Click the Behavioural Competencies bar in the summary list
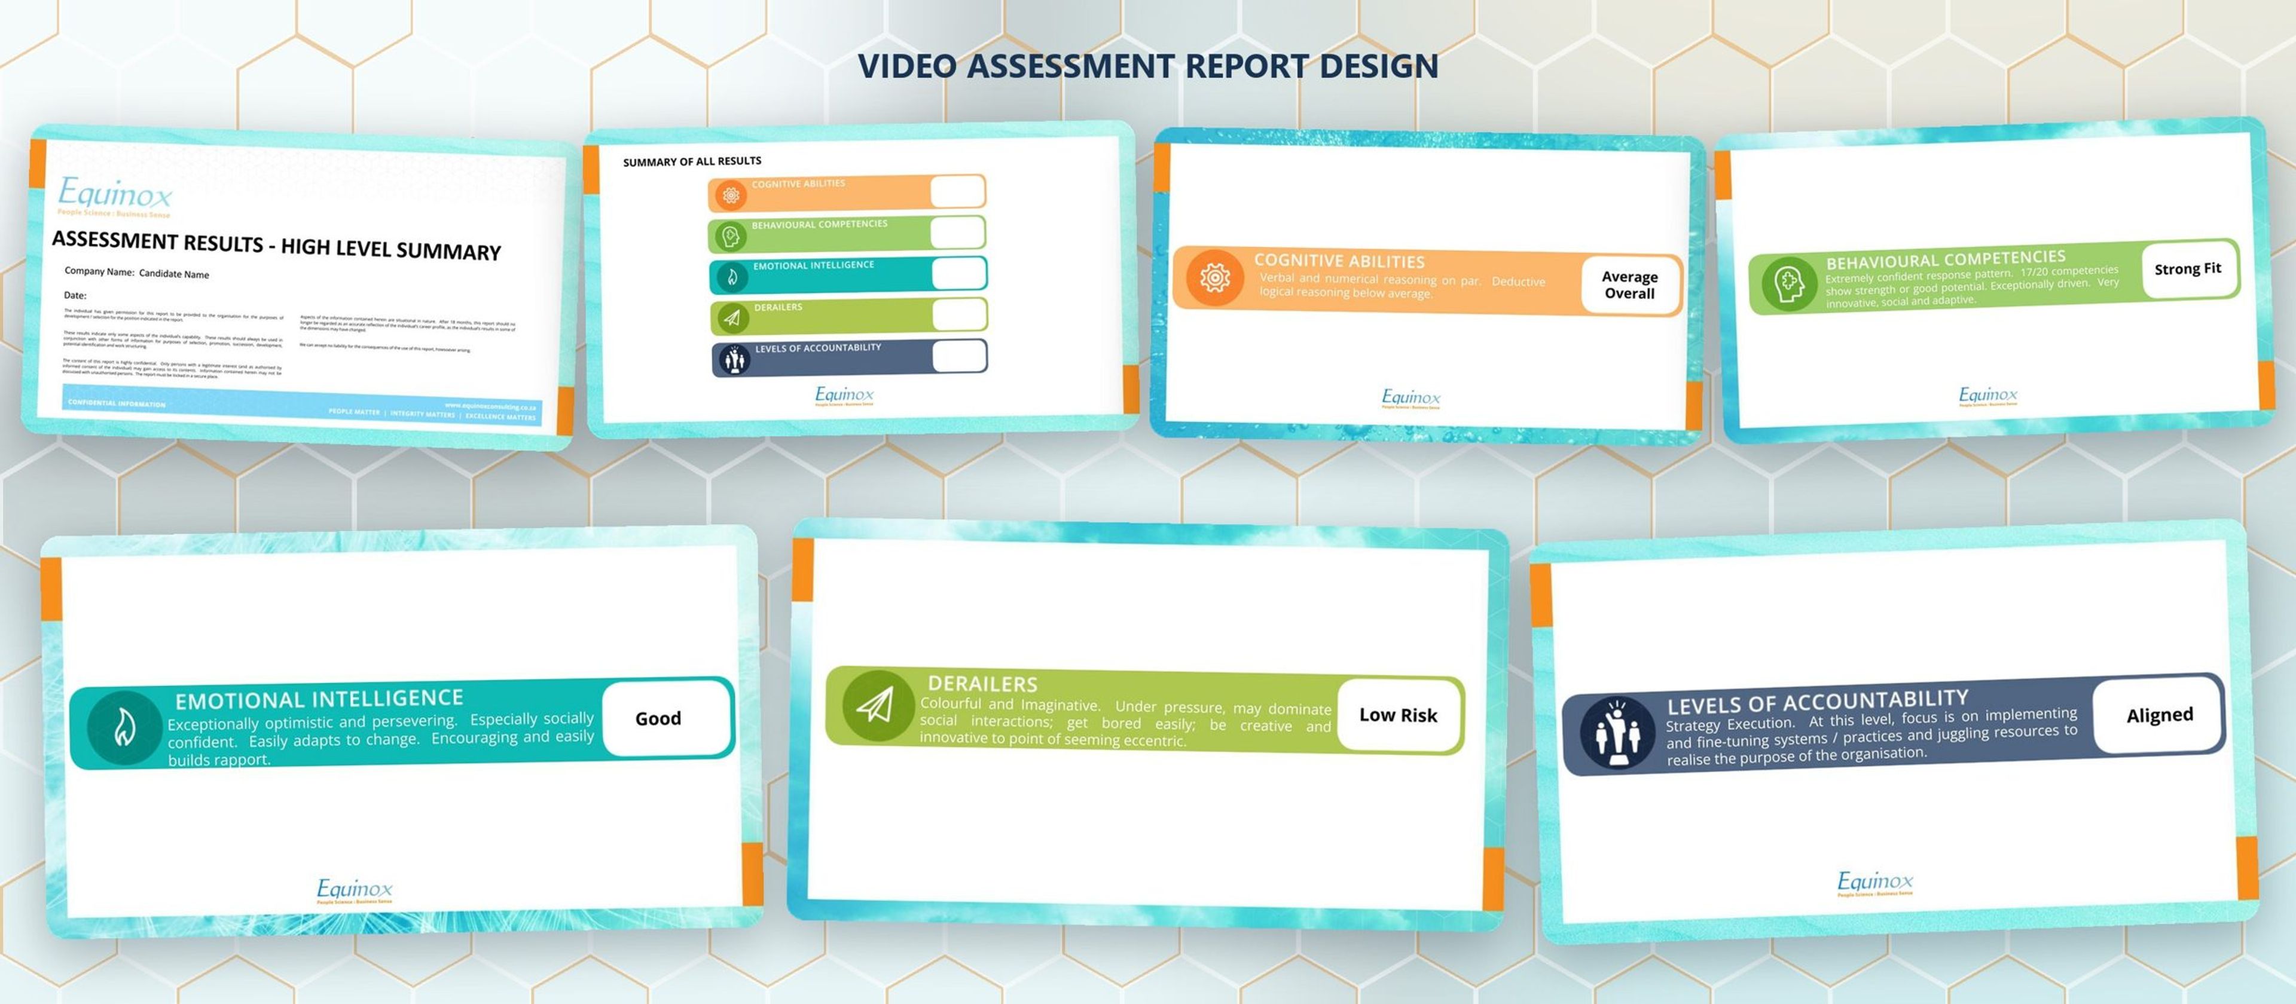 tap(847, 234)
